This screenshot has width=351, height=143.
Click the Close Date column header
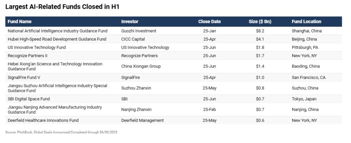tap(209, 22)
